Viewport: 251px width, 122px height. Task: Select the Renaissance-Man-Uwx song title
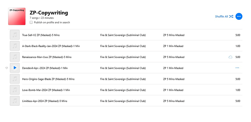47,57
